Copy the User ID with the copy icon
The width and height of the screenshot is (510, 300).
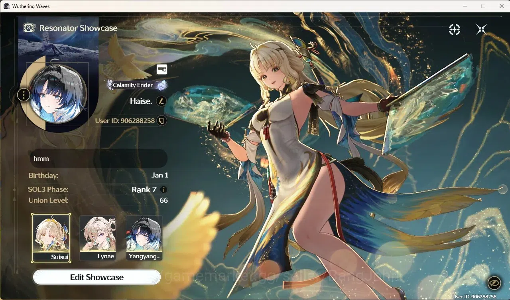coord(161,120)
